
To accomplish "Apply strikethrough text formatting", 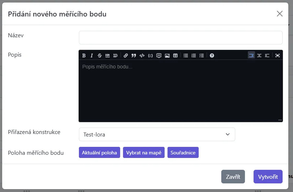I will pyautogui.click(x=100, y=56).
